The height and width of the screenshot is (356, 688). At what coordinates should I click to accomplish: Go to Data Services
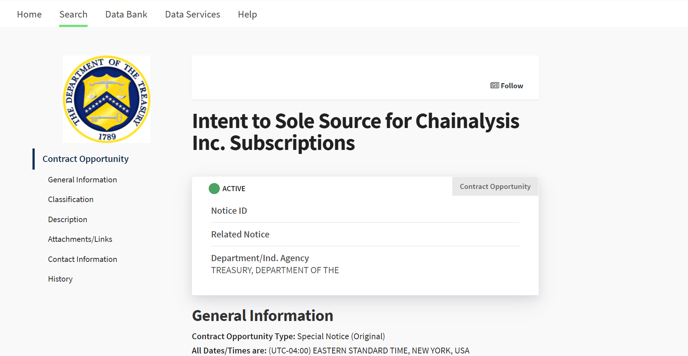pos(193,14)
